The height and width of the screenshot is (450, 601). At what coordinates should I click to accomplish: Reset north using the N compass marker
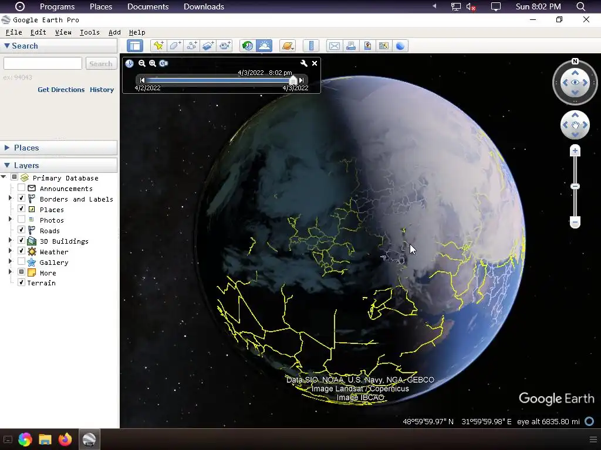pyautogui.click(x=575, y=61)
